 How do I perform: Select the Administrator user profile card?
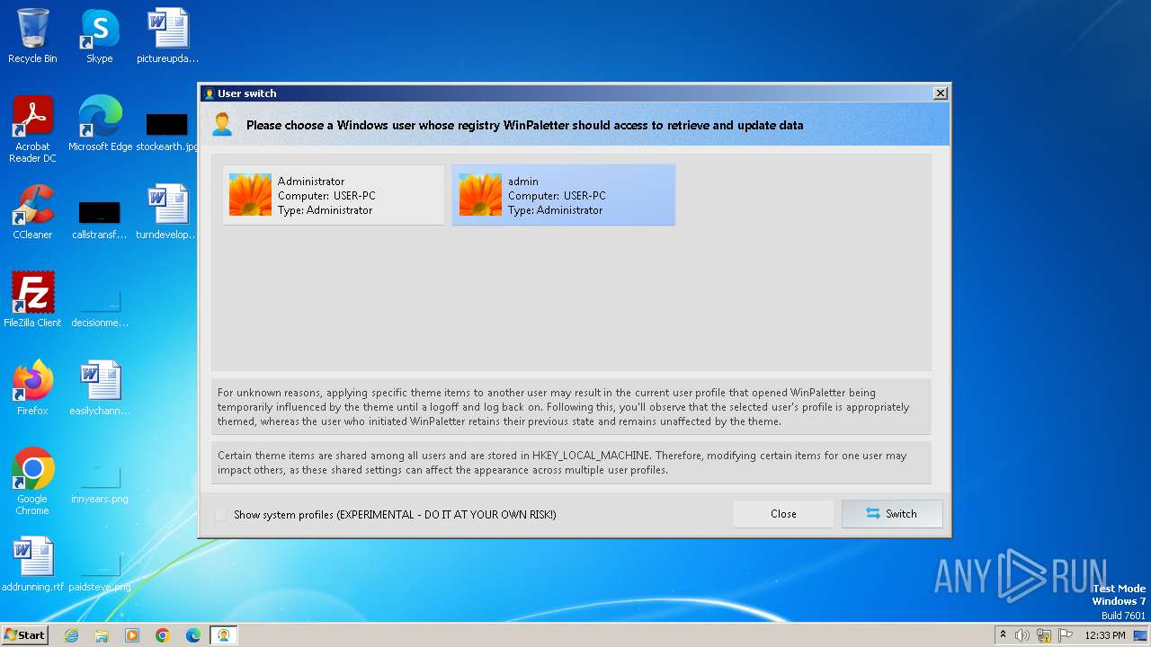click(334, 195)
